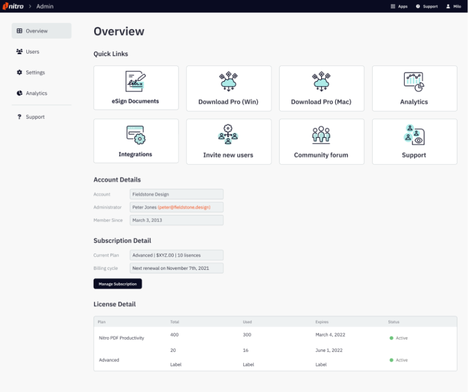
Task: Click the used value 16
Action: pyautogui.click(x=246, y=351)
